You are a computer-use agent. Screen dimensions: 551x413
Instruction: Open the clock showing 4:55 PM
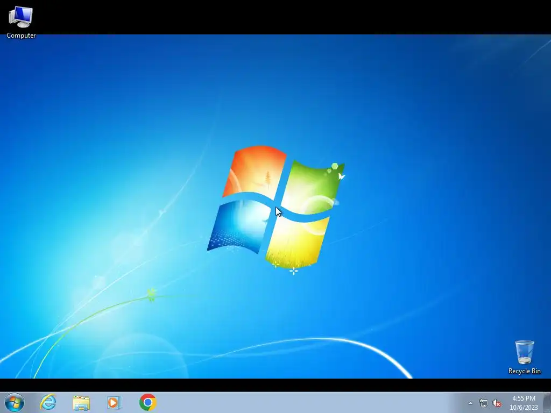(x=524, y=403)
